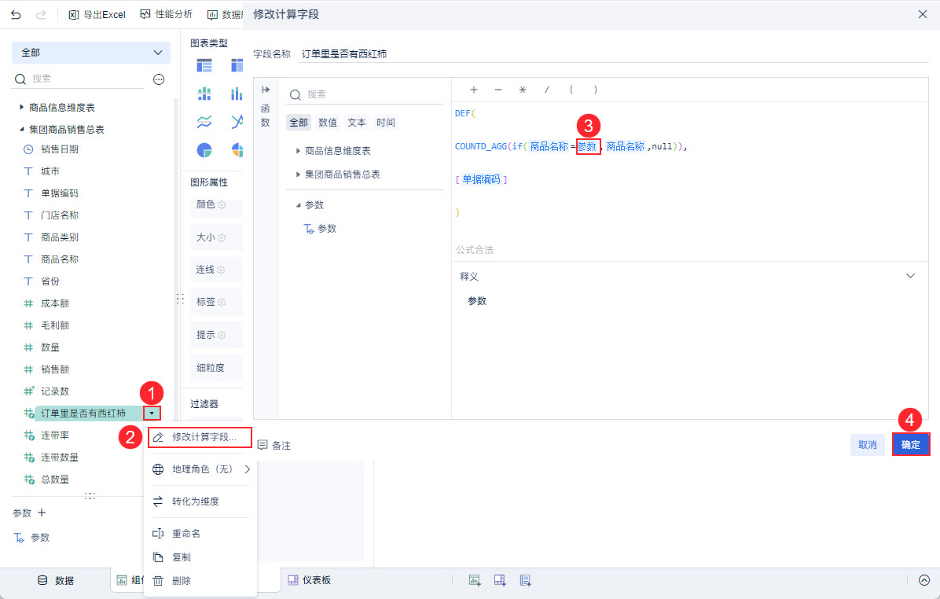This screenshot has height=599, width=940.
Task: Select the 记录数 measure
Action: pyautogui.click(x=54, y=391)
